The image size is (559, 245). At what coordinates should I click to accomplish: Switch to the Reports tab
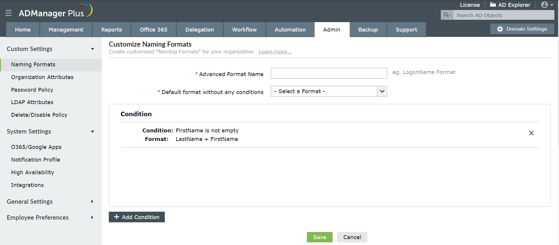click(x=111, y=30)
